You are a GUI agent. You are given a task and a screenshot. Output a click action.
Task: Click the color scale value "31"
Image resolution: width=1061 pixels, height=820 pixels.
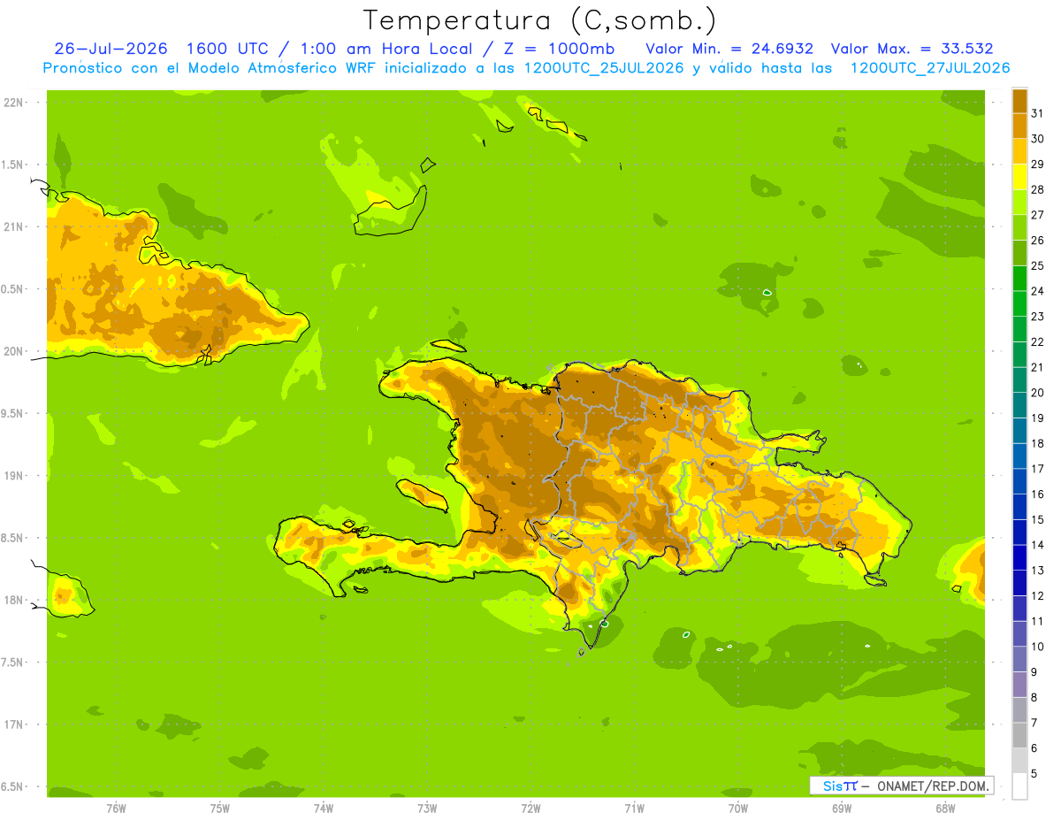pyautogui.click(x=1037, y=112)
